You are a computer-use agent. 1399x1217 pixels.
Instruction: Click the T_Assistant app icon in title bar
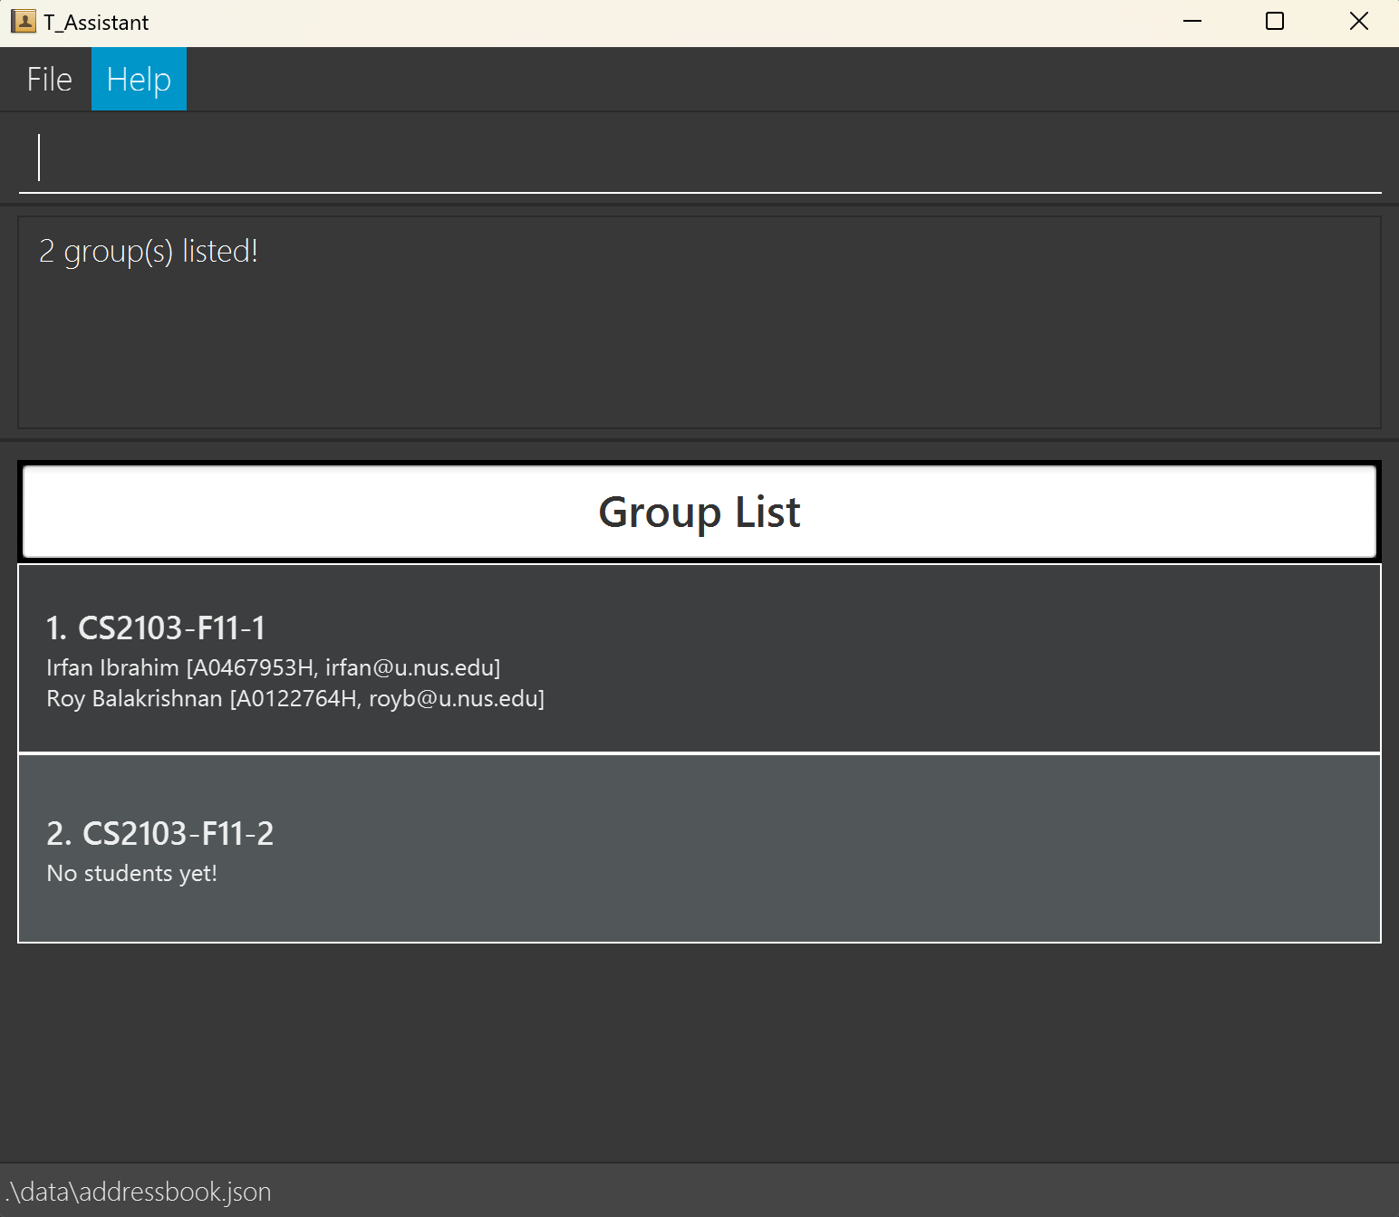[x=23, y=22]
